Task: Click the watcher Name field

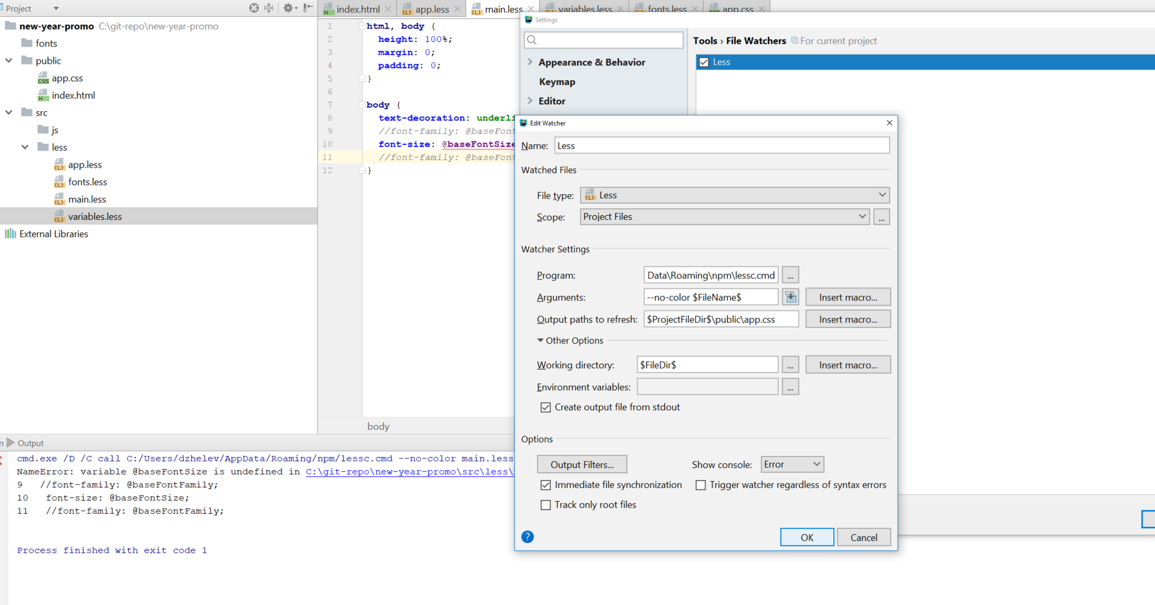Action: point(721,145)
